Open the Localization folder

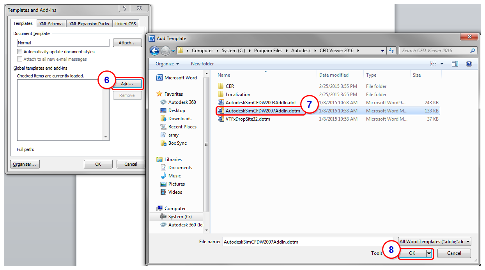[234, 95]
